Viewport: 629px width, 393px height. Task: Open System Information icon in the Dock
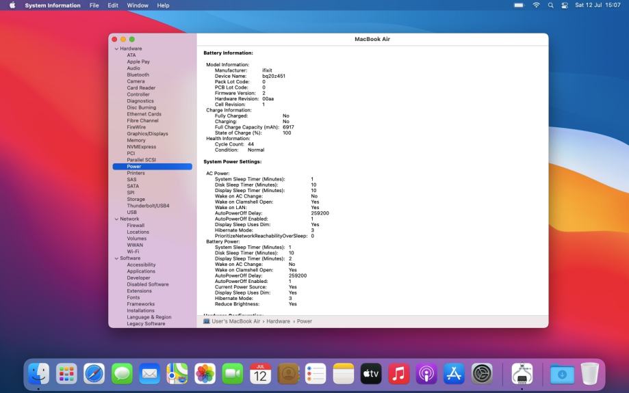(522, 373)
